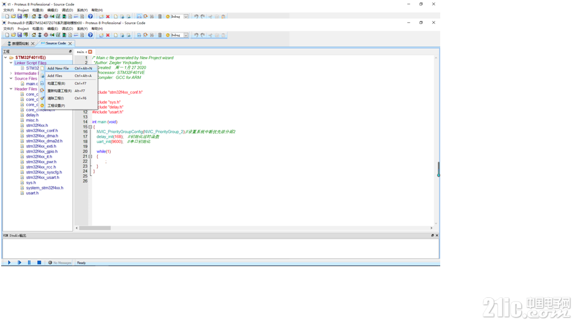Screen dimensions: 575x323
Task: Click right arrow of editor horizontal scrollbar
Action: [431, 228]
